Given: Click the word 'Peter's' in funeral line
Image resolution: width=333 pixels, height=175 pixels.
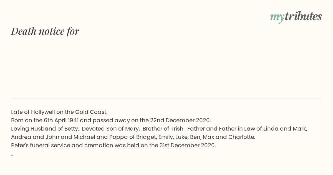Looking at the screenshot, I should pyautogui.click(x=20, y=145).
